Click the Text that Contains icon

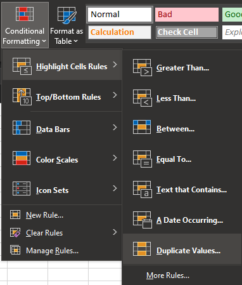point(143,189)
